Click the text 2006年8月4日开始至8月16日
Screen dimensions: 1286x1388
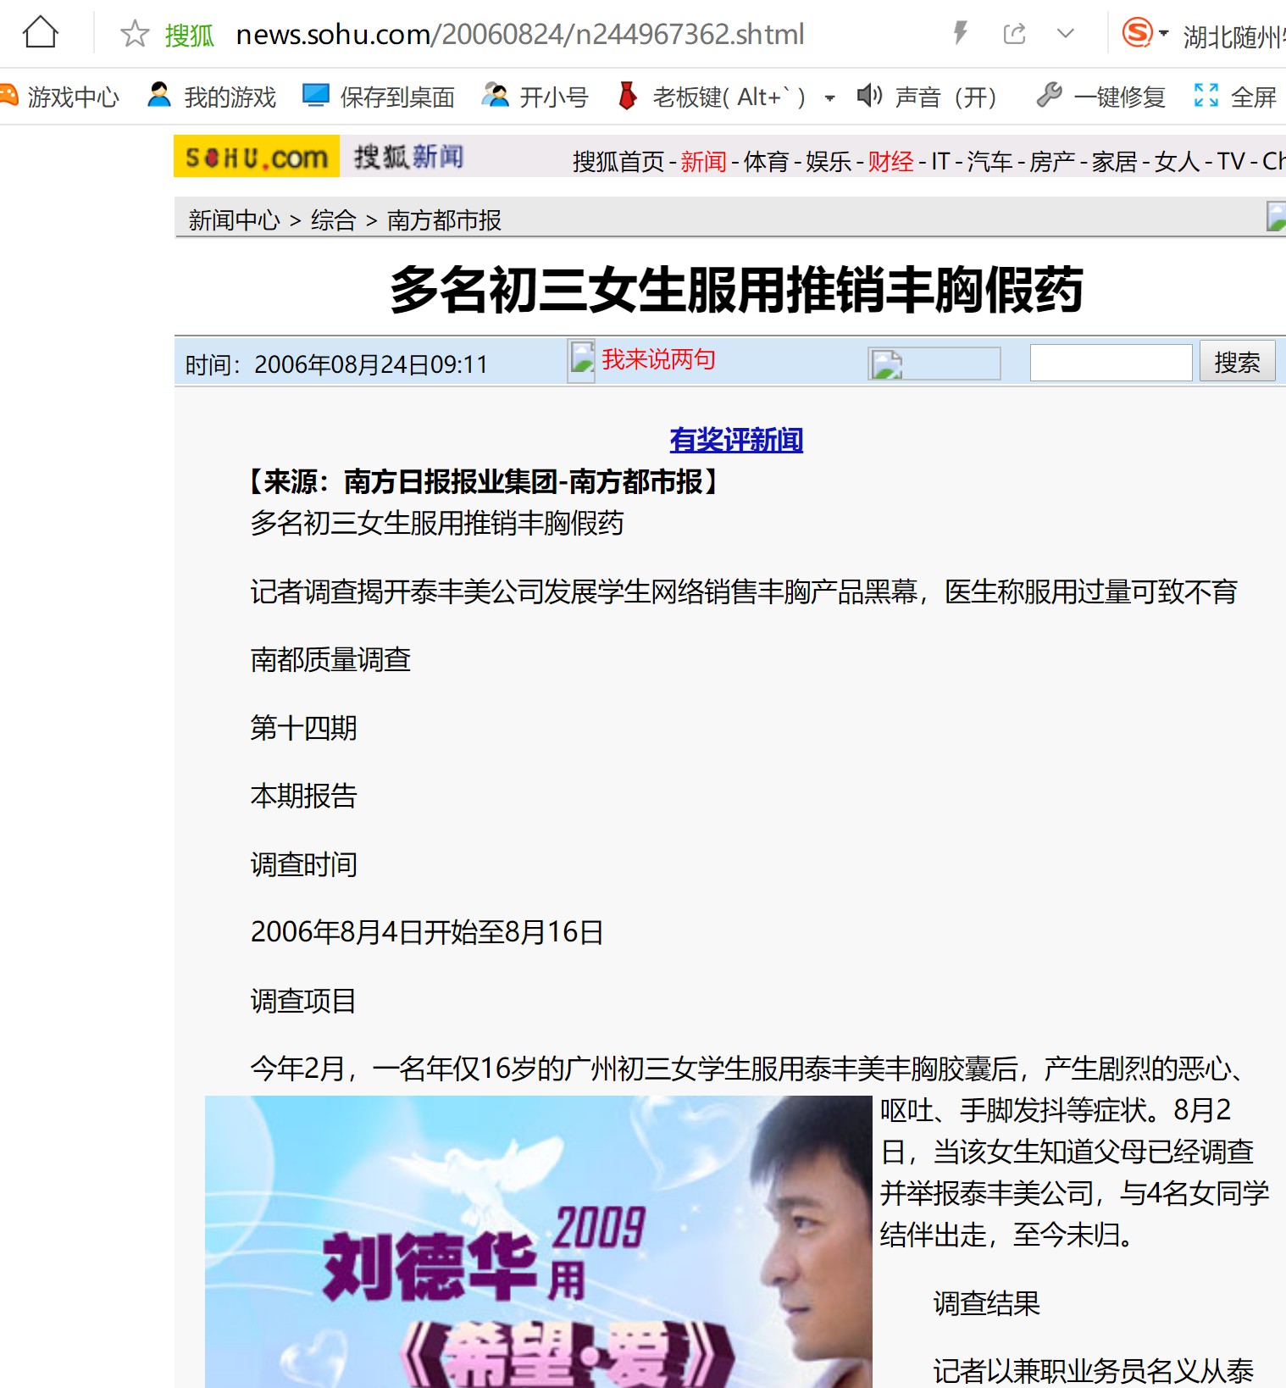pyautogui.click(x=427, y=932)
